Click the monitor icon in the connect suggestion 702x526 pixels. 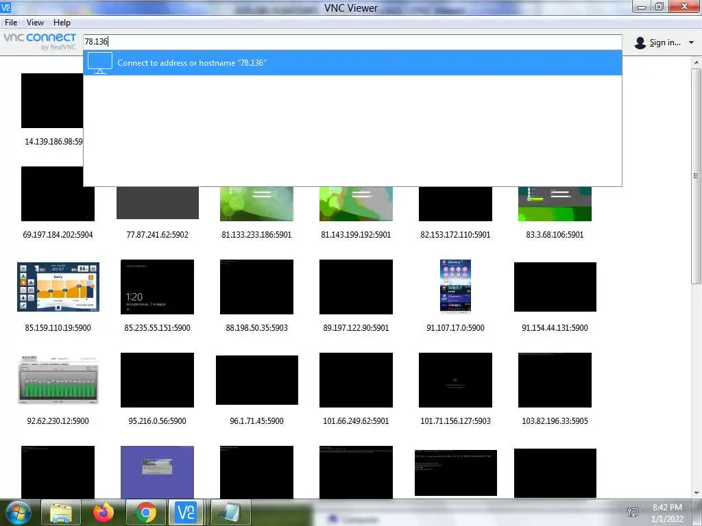[x=100, y=62]
